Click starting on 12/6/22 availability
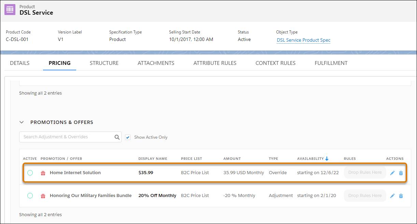 [318, 173]
